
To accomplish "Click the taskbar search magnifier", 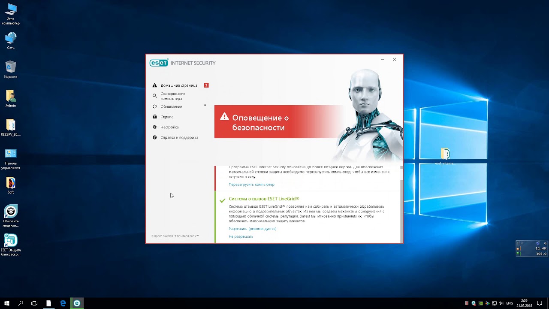I will coord(21,303).
